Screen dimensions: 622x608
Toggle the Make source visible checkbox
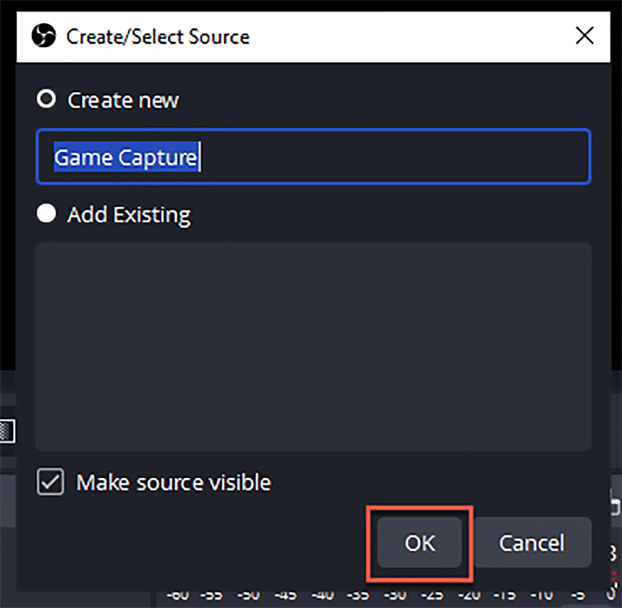coord(50,482)
